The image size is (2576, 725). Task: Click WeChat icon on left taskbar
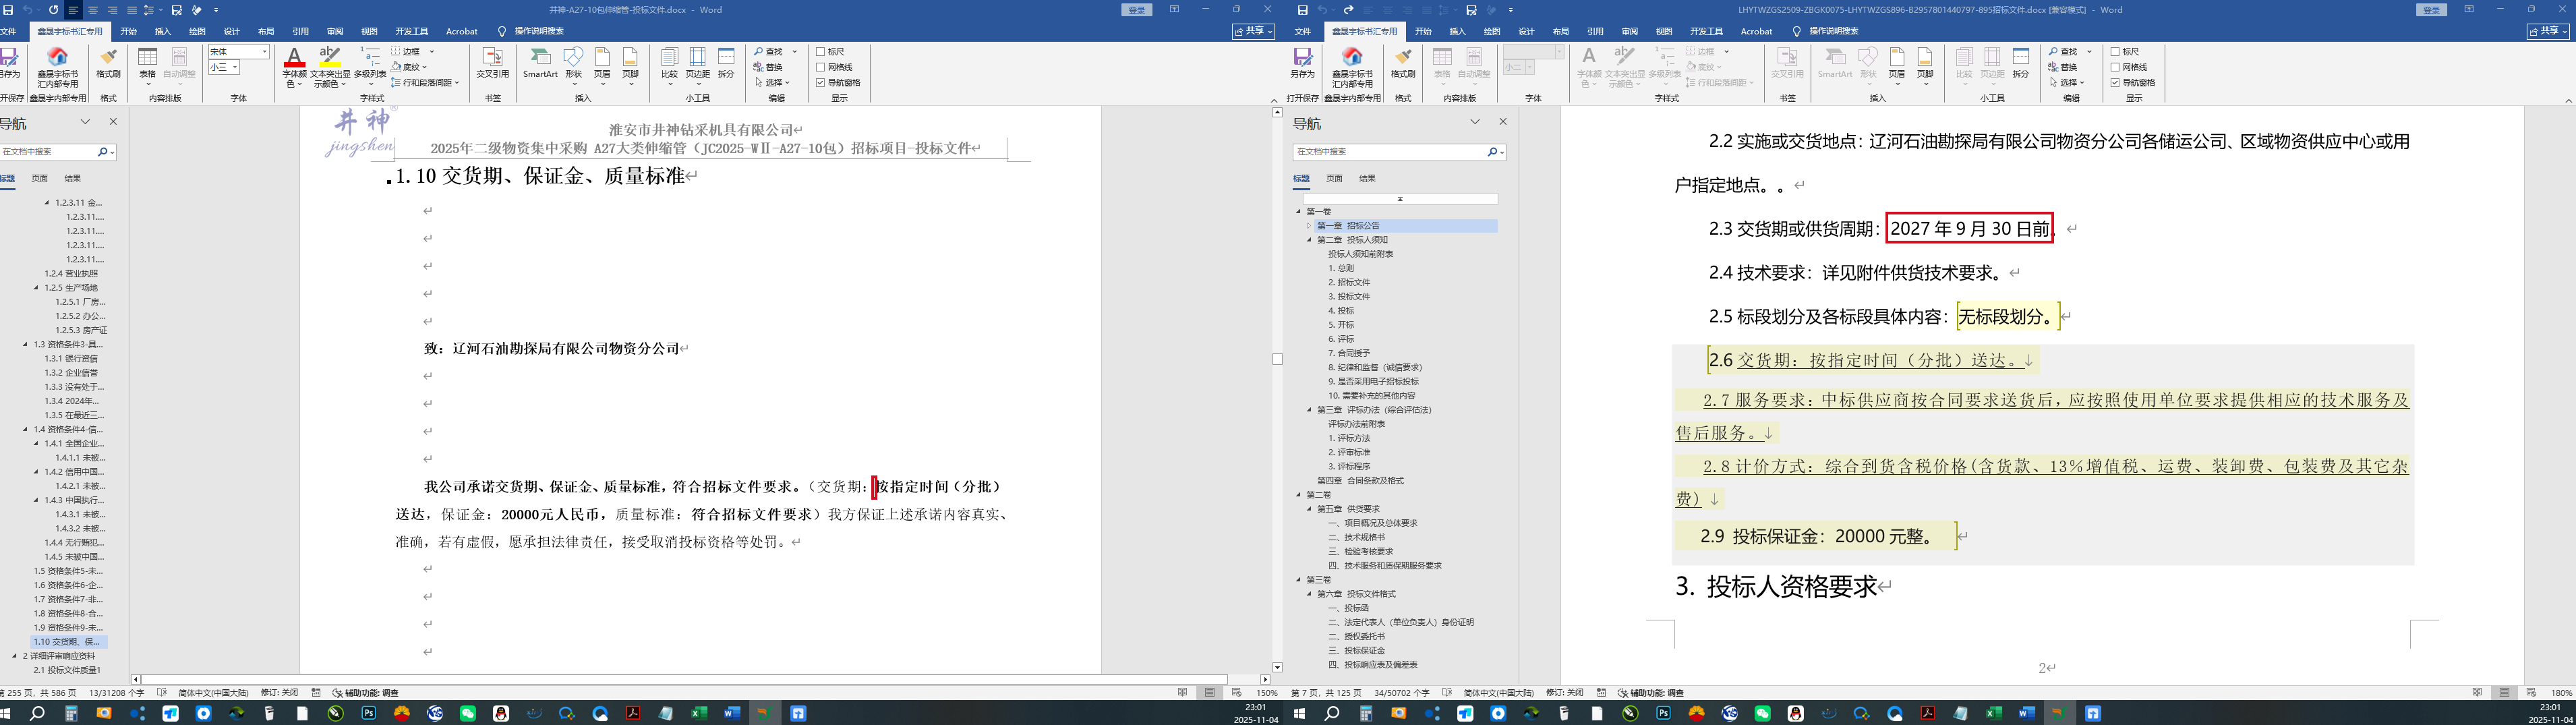pyautogui.click(x=468, y=713)
